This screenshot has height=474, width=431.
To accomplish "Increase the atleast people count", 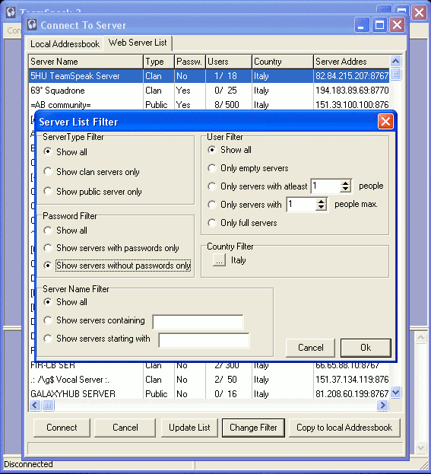I will [345, 183].
